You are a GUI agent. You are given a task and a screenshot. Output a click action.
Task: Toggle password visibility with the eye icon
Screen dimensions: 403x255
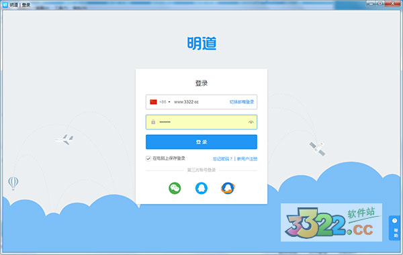point(251,122)
